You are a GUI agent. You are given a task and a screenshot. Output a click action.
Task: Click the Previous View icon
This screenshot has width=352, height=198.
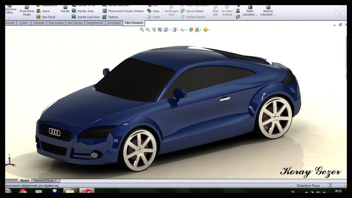154,30
